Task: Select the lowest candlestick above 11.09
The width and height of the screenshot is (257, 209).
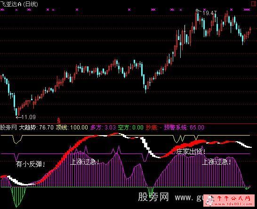Action: pos(16,112)
